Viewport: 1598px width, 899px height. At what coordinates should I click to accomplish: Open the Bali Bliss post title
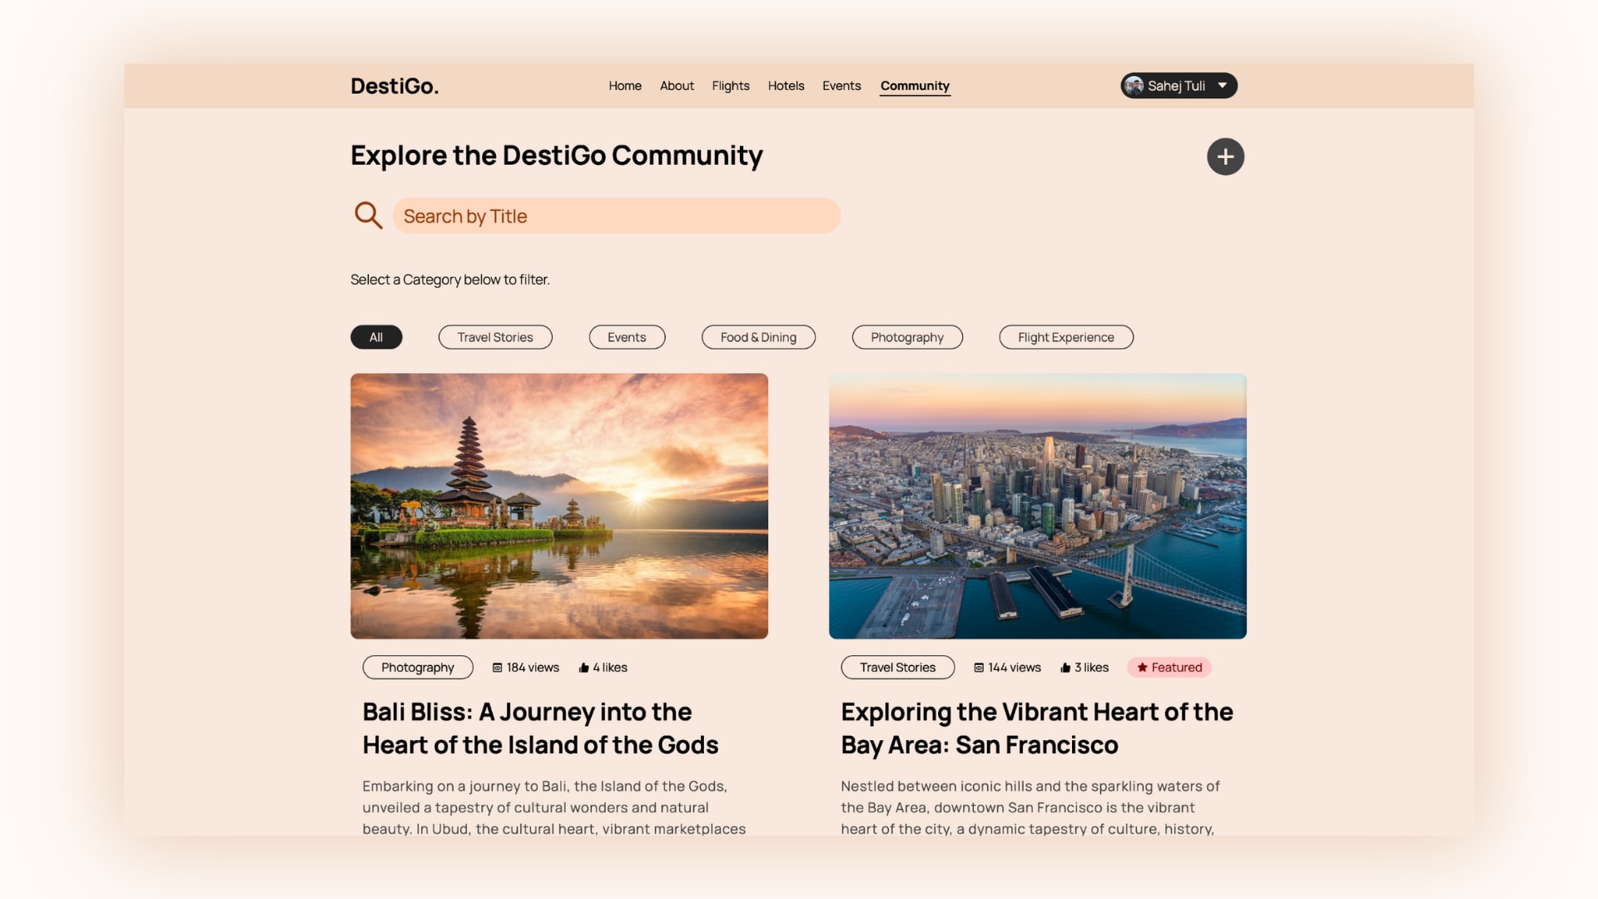click(x=540, y=728)
